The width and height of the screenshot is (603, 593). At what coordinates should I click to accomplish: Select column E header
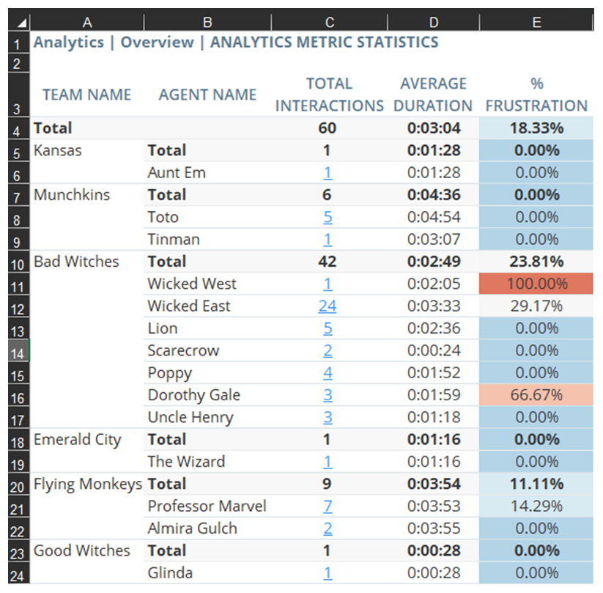[537, 22]
